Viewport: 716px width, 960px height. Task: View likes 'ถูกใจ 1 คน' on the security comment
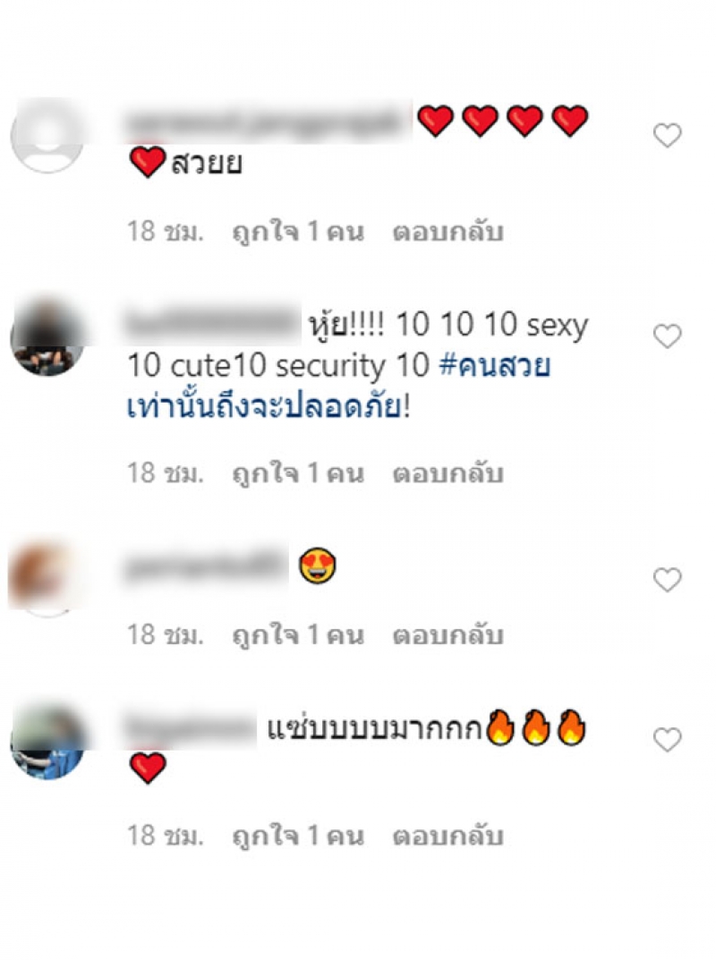coord(298,474)
